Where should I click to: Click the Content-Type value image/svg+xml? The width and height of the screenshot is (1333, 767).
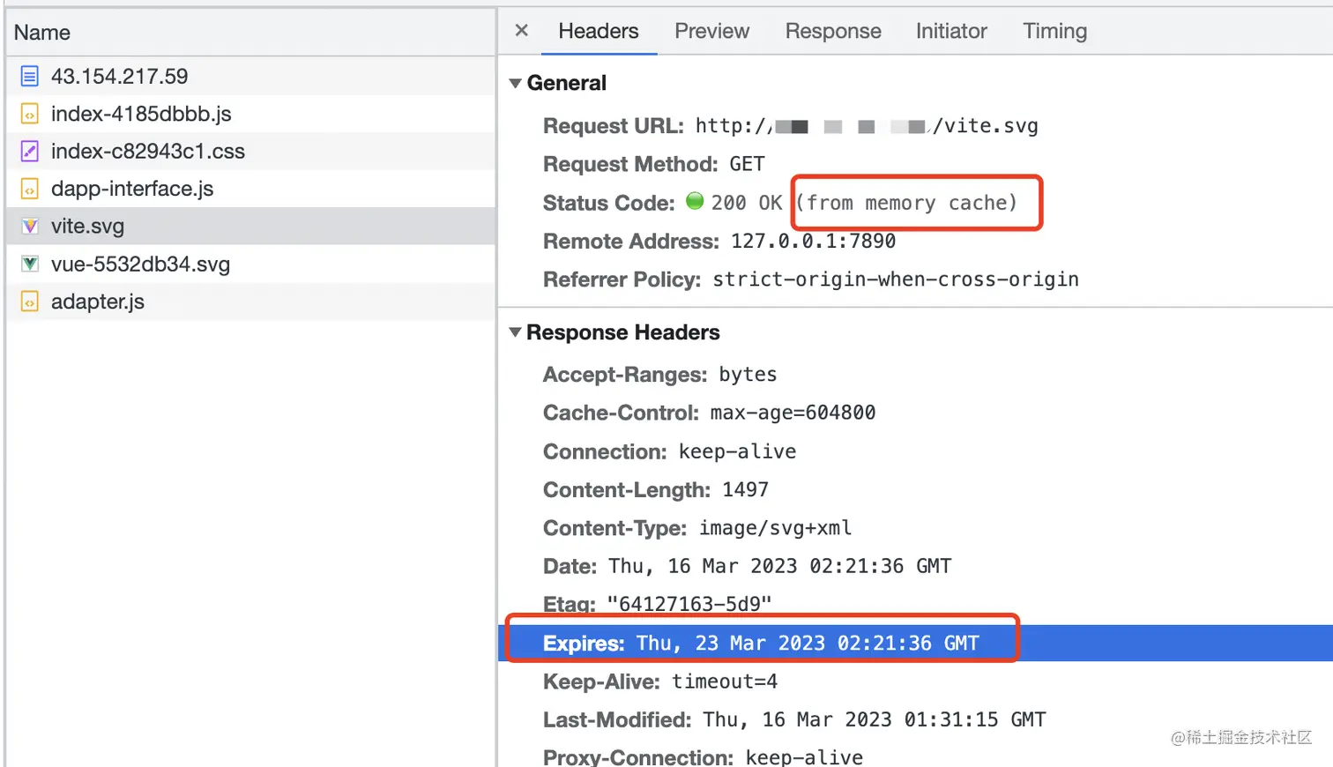point(775,528)
